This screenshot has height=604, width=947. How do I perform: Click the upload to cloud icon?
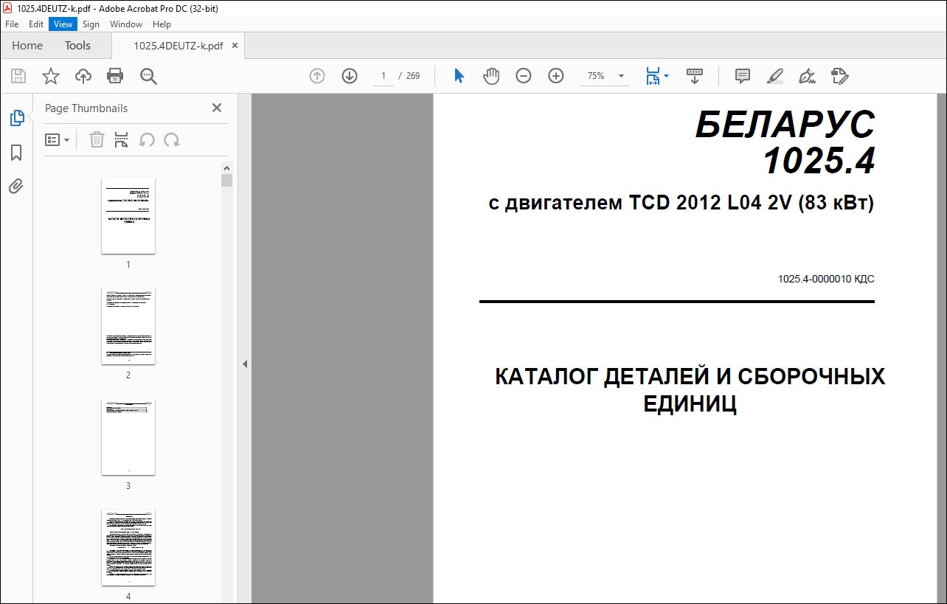point(83,76)
